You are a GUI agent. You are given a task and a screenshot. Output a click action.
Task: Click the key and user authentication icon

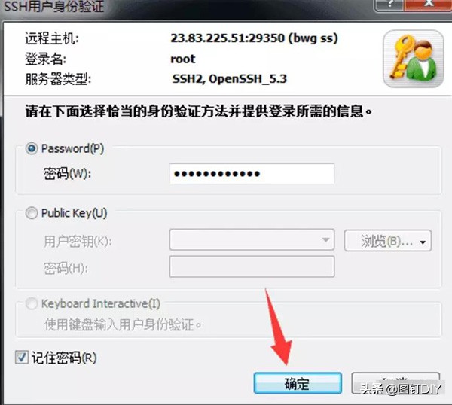pos(413,59)
